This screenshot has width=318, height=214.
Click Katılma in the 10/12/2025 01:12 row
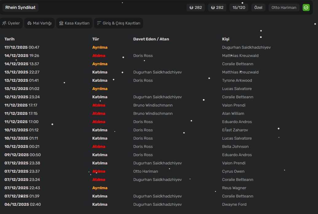coord(100,130)
